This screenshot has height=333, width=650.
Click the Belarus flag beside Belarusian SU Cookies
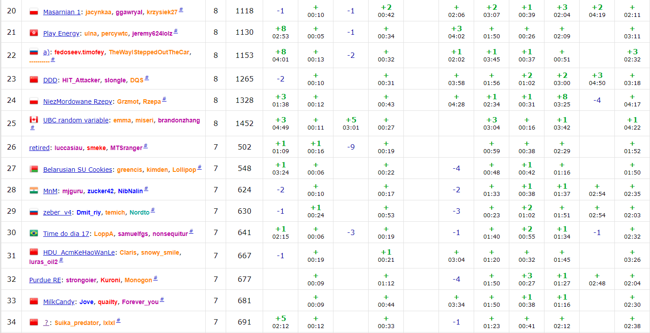pos(34,169)
